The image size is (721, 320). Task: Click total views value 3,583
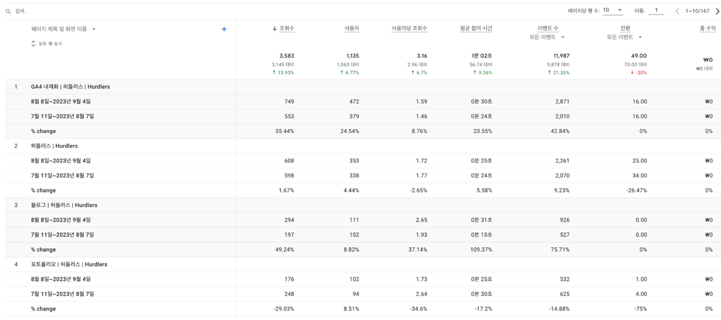287,56
